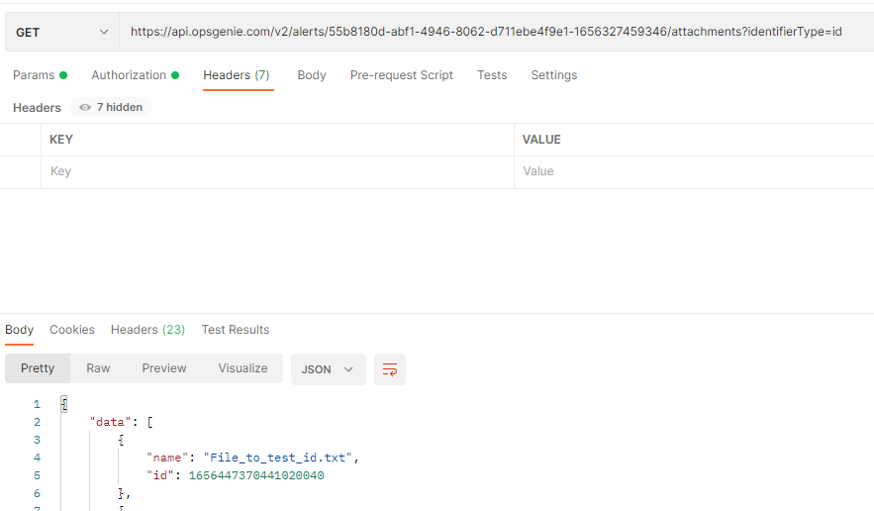Toggle the line wrap icon
The image size is (874, 511).
tap(390, 369)
